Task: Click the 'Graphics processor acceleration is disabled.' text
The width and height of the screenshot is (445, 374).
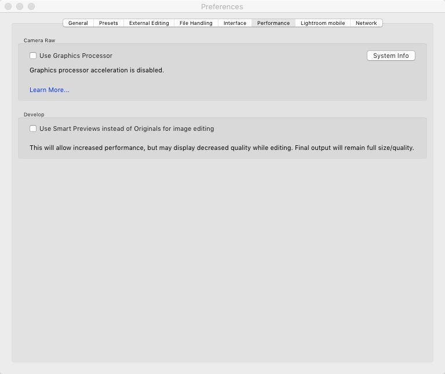Action: click(97, 70)
